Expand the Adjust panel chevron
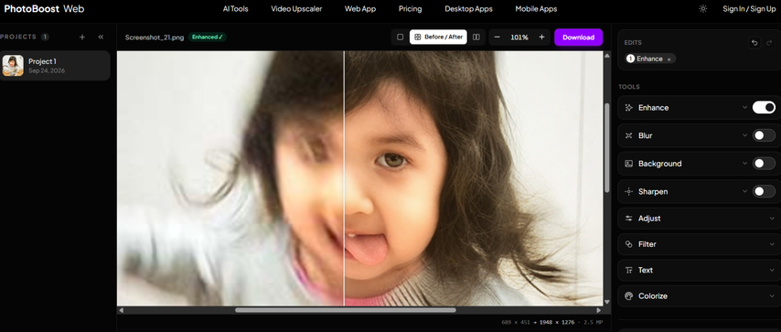Screen dimensions: 781x332 point(772,219)
